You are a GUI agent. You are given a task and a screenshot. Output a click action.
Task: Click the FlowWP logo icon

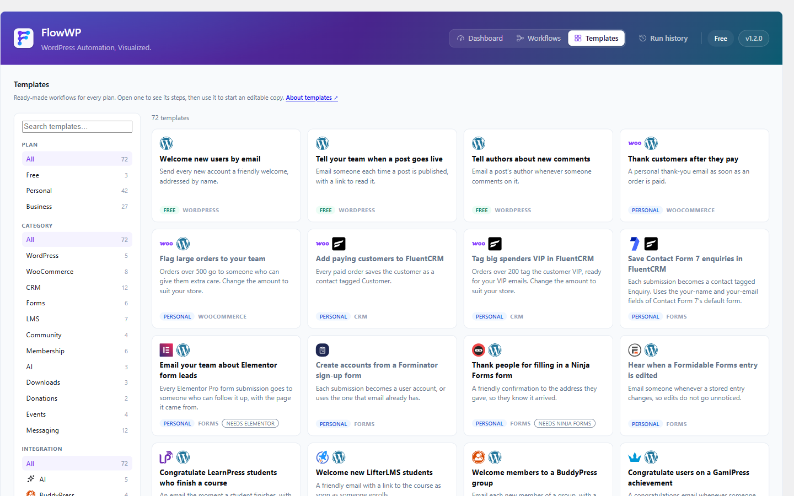(24, 38)
